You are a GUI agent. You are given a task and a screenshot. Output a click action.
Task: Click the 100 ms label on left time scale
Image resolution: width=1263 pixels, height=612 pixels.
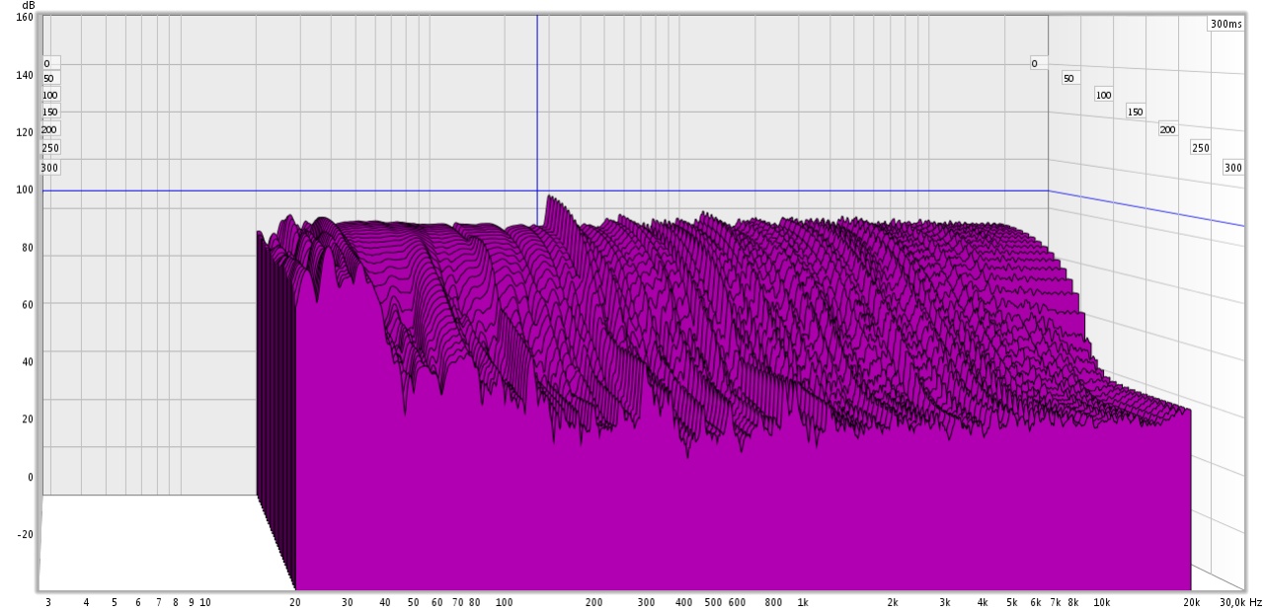50,95
